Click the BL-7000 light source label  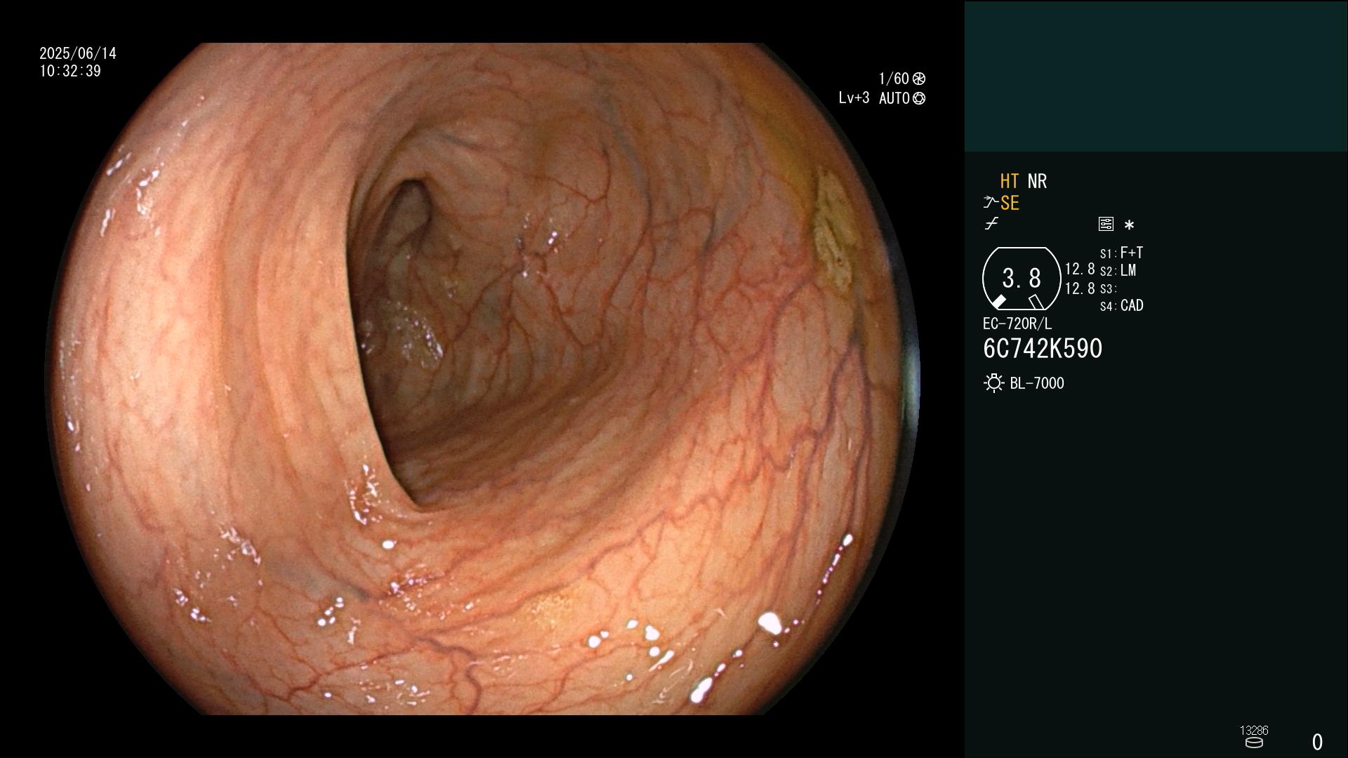(x=1037, y=384)
